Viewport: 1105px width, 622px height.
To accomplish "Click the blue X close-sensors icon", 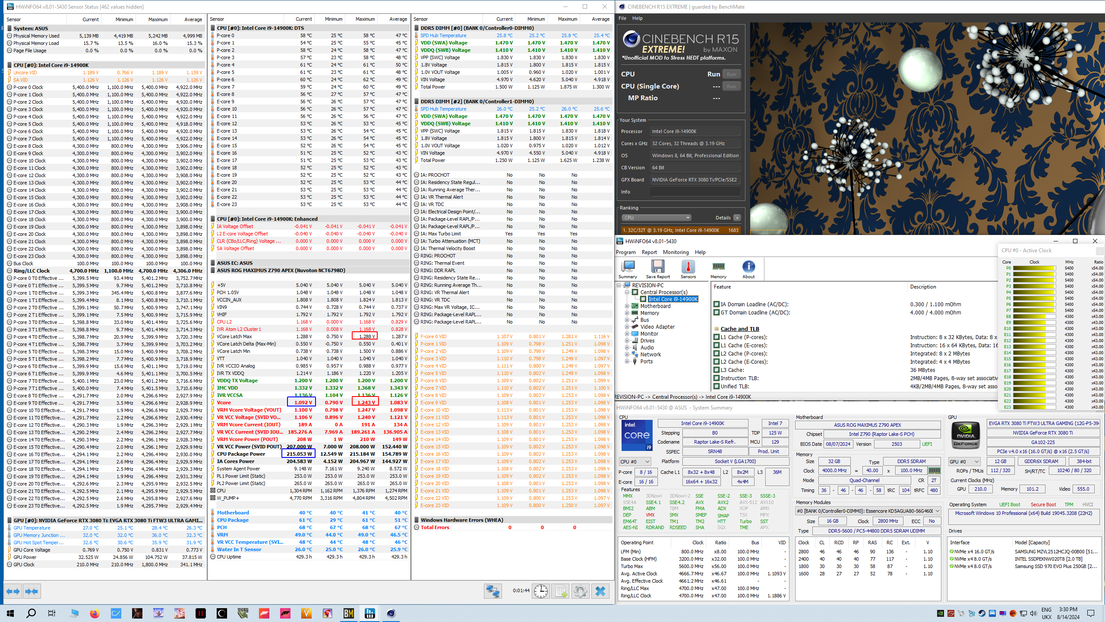I will [x=600, y=591].
